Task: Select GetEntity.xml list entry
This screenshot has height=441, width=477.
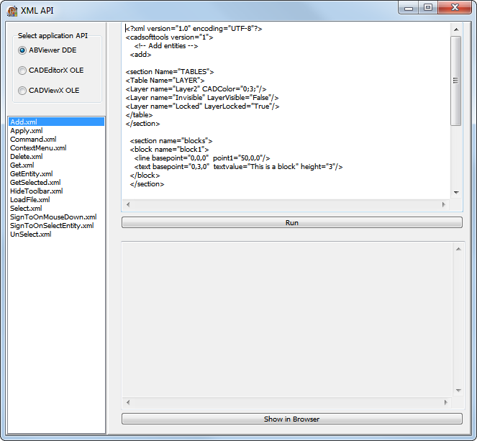Action: tap(56, 174)
